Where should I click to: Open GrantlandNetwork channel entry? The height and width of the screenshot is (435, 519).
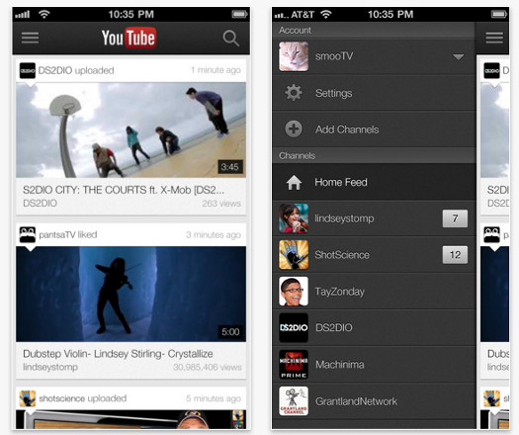pos(374,401)
